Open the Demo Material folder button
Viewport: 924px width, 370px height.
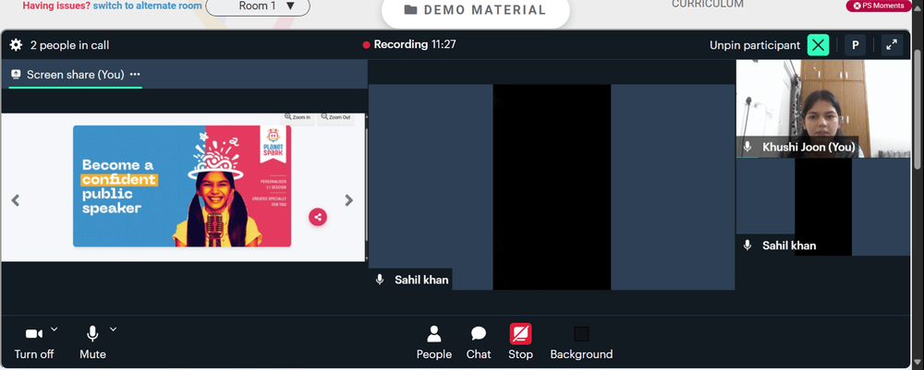pyautogui.click(x=476, y=10)
